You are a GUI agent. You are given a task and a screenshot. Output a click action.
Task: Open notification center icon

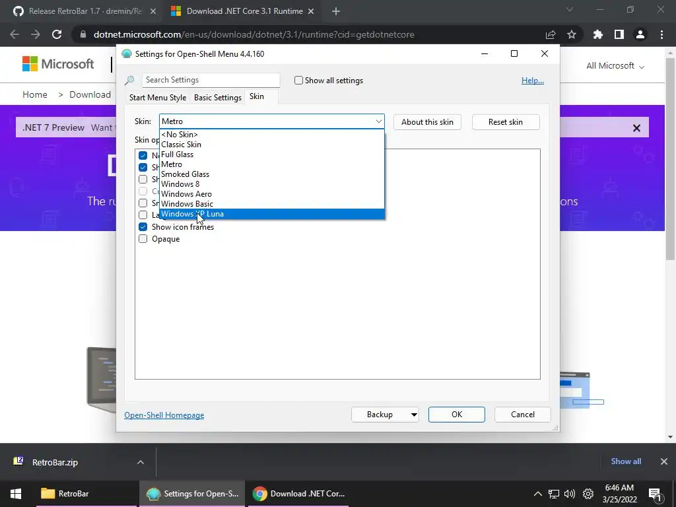655,494
